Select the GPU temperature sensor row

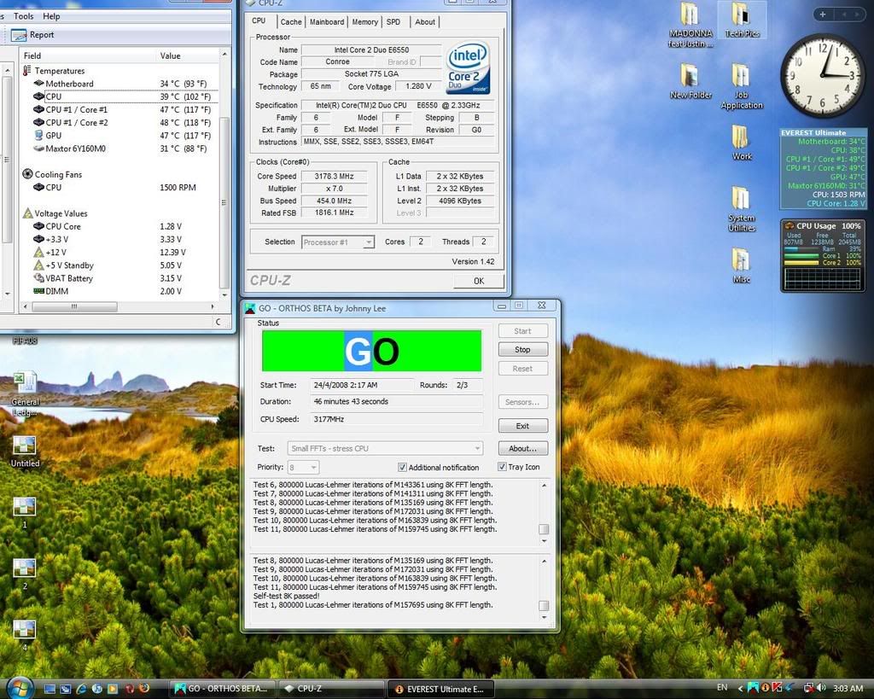53,136
